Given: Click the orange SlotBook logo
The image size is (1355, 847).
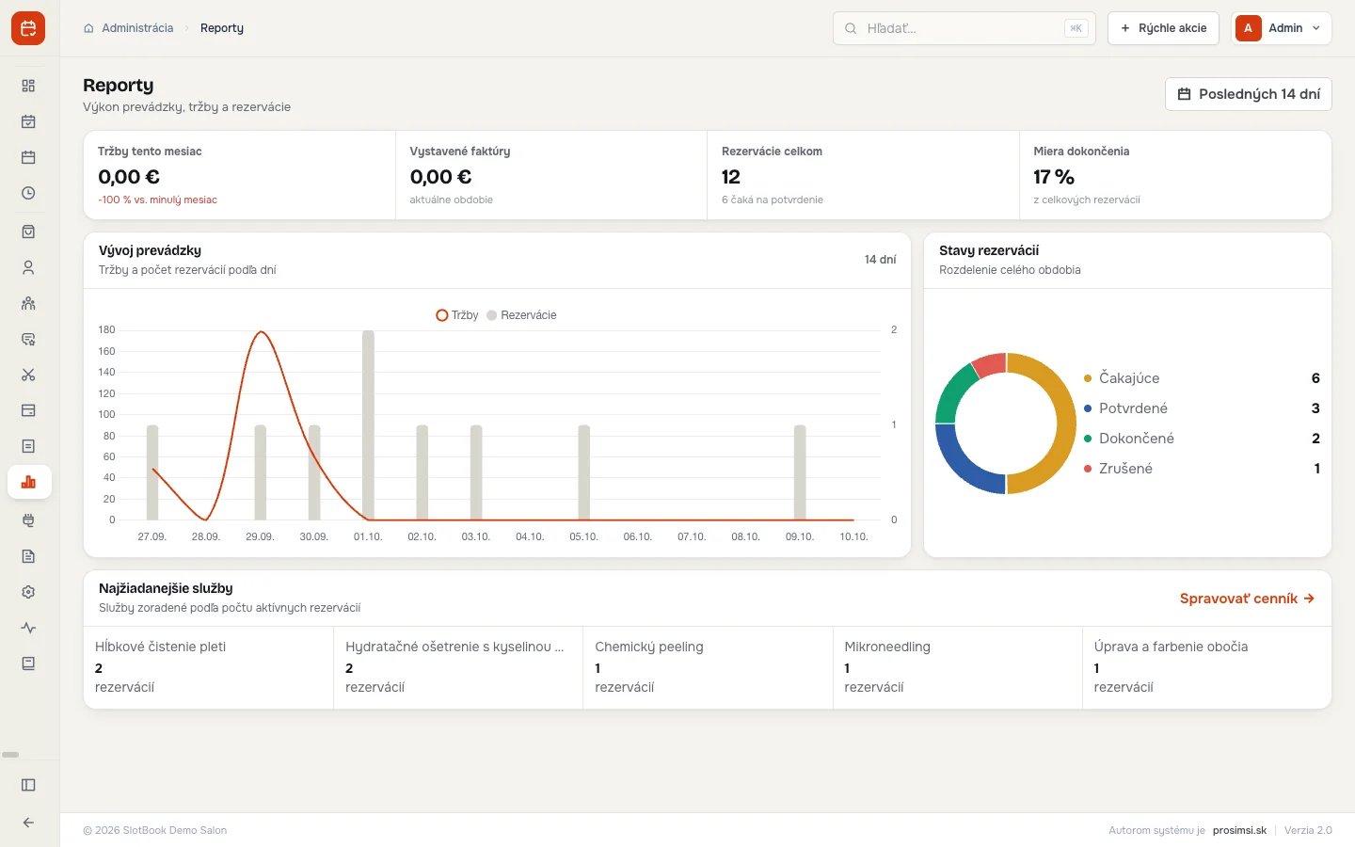Looking at the screenshot, I should 28,28.
